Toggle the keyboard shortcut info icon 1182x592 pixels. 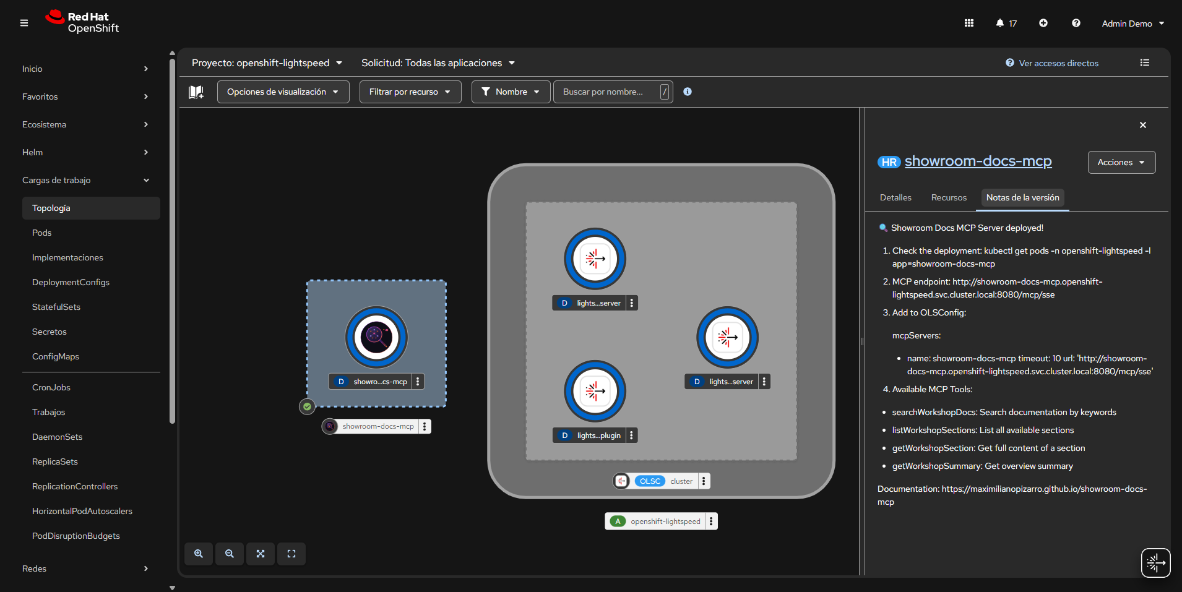coord(687,92)
